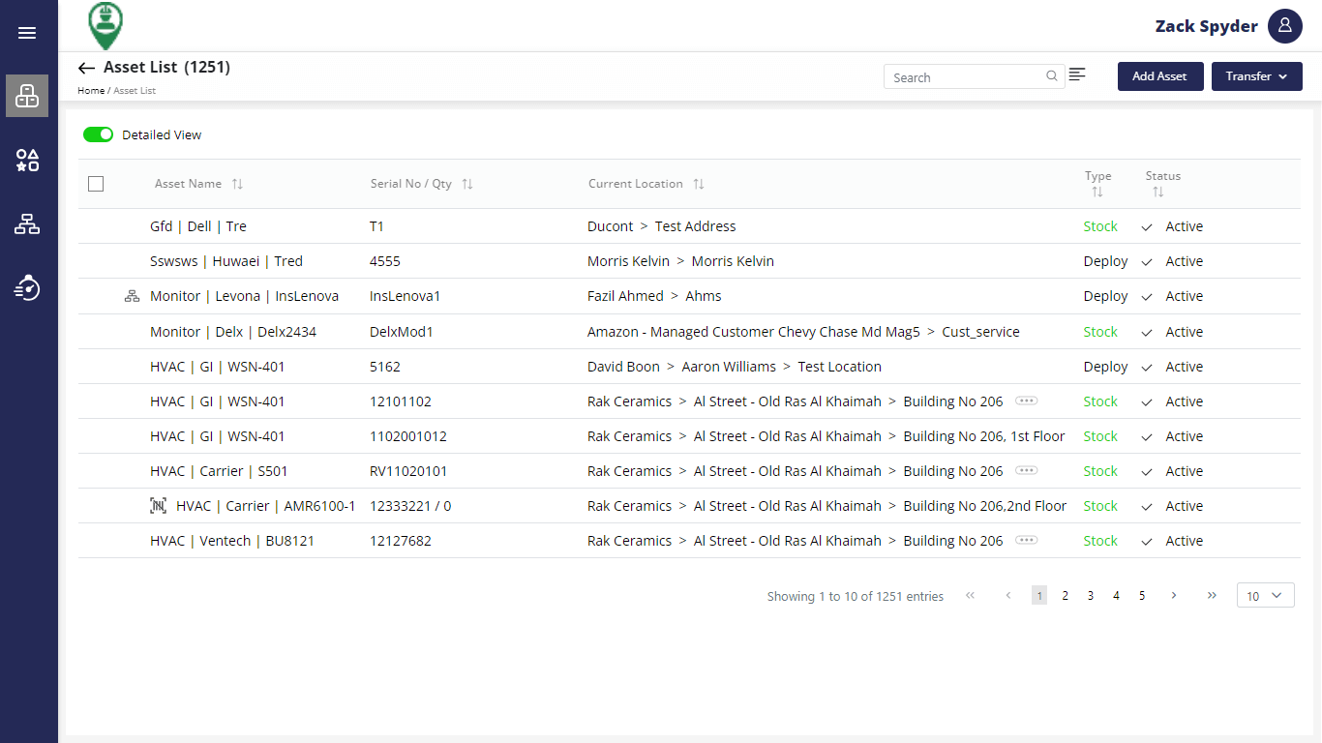This screenshot has width=1322, height=743.
Task: Click the Add Asset button
Action: 1159,76
